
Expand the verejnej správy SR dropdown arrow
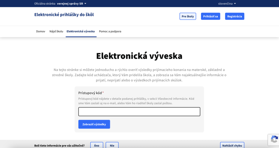click(x=85, y=4)
